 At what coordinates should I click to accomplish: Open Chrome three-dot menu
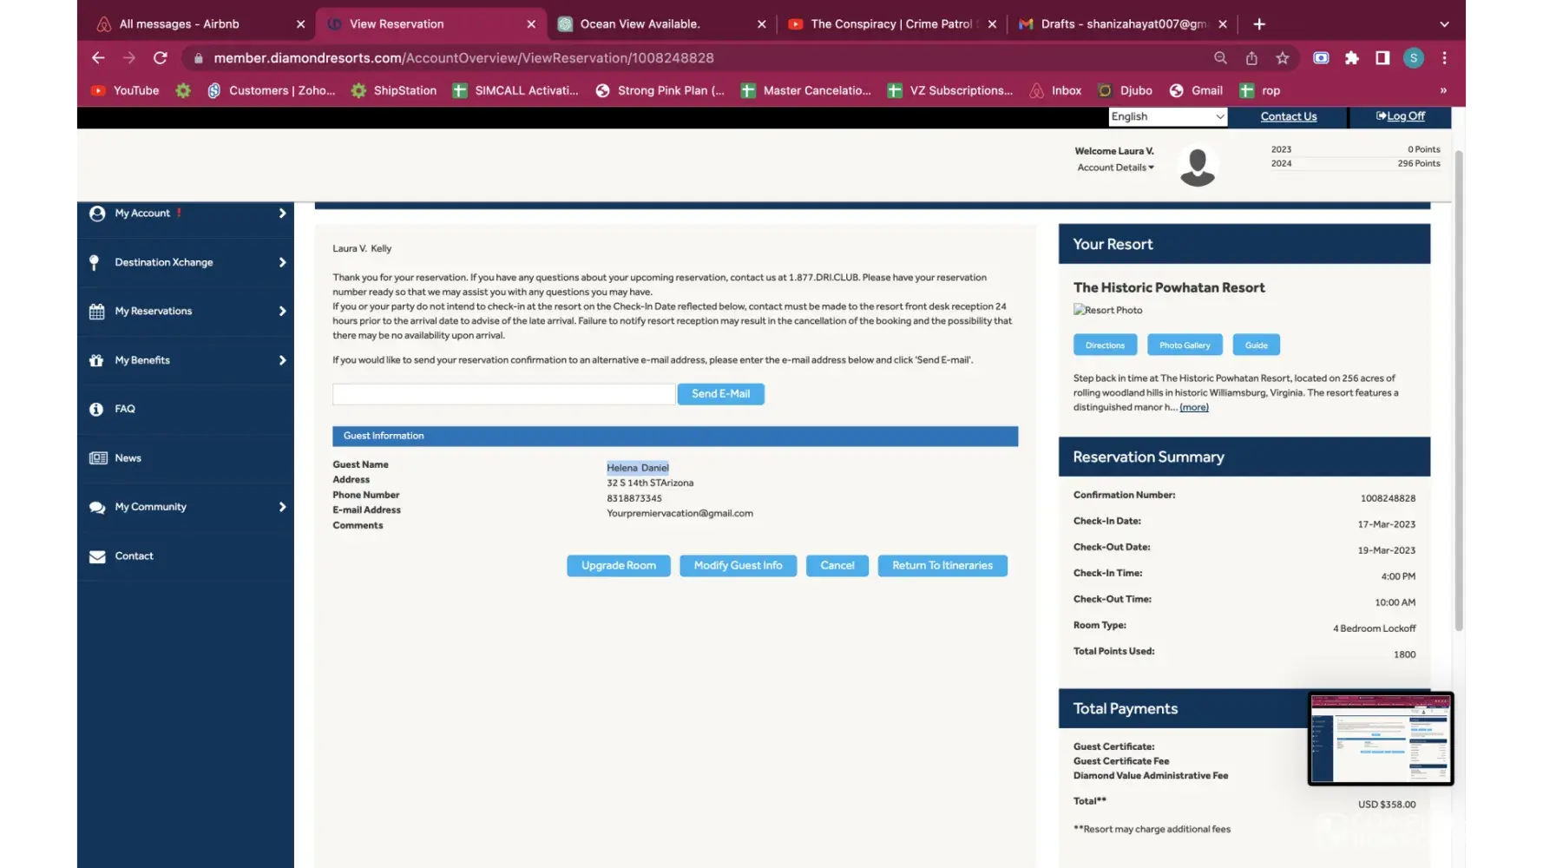click(x=1445, y=58)
